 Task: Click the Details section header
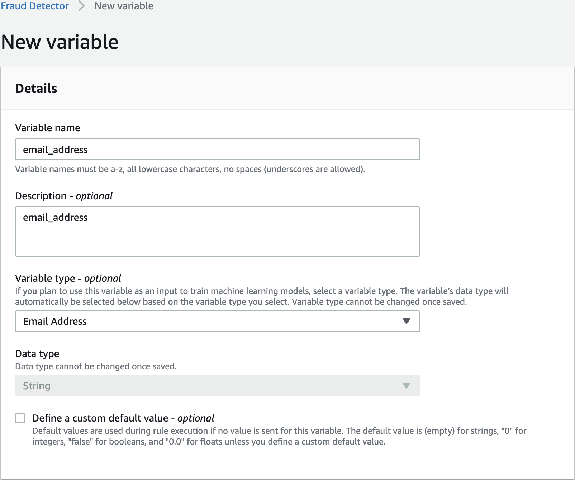36,88
